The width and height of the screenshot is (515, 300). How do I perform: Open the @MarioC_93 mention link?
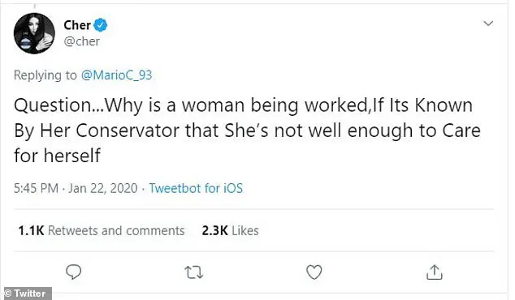point(116,75)
